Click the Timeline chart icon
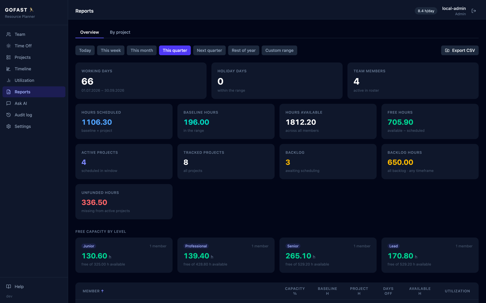Image resolution: width=486 pixels, height=303 pixels. (x=9, y=69)
